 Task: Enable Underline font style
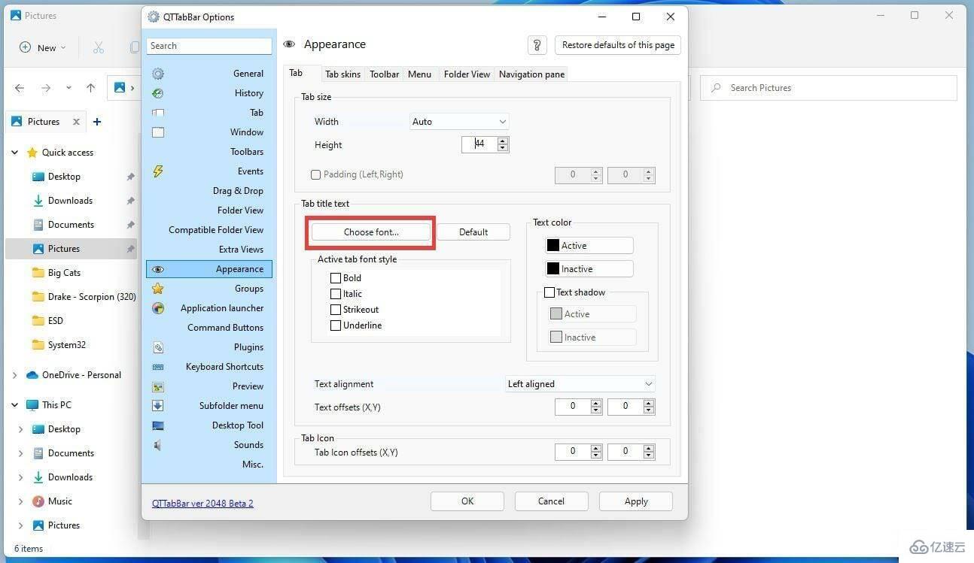tap(336, 325)
